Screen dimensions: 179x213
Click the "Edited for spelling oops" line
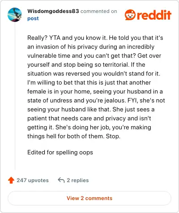(x=60, y=152)
